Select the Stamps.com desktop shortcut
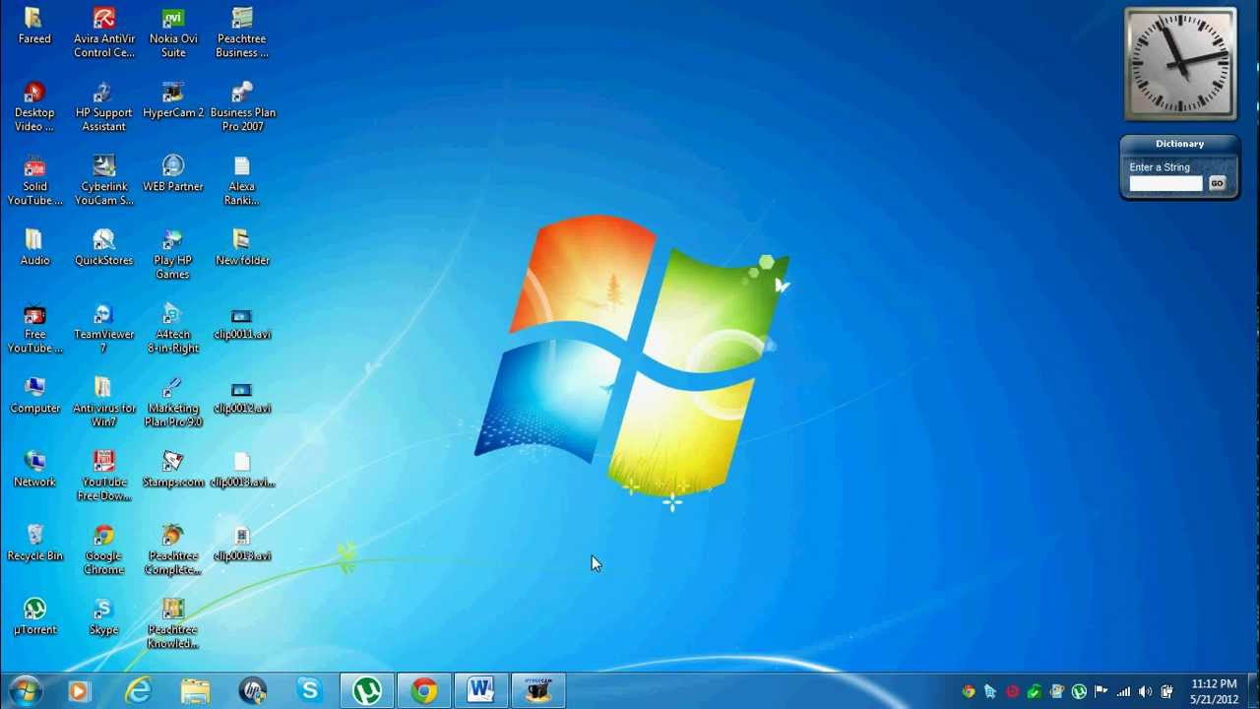This screenshot has width=1260, height=709. click(173, 470)
